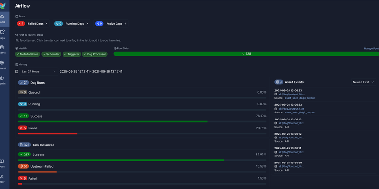Open the asset link under 13:06:11 event
This screenshot has width=379, height=189.
(x=291, y=152)
